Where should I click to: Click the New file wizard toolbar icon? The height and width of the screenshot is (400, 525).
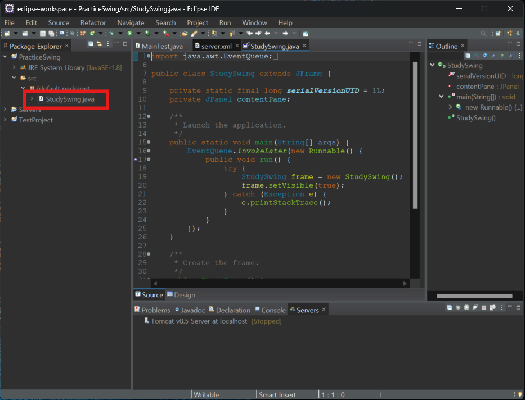pos(7,33)
